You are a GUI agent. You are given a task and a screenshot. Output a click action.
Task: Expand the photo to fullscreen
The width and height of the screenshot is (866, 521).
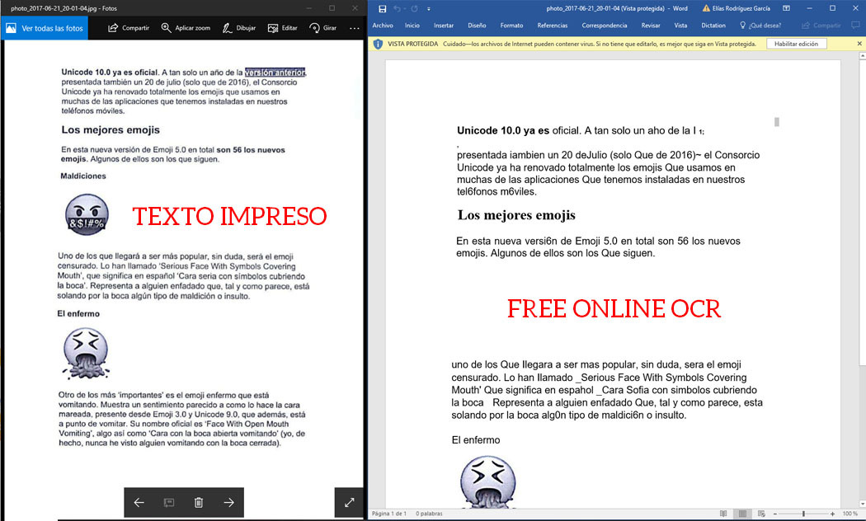[349, 502]
